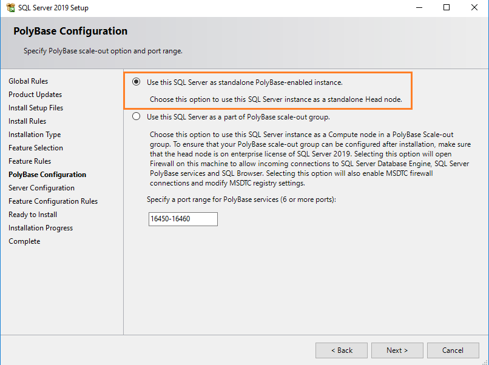Open the Server Configuration step
The height and width of the screenshot is (365, 489).
pyautogui.click(x=40, y=187)
